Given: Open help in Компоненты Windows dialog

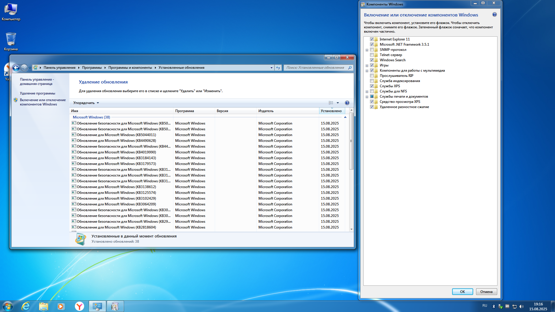Looking at the screenshot, I should pos(495,15).
